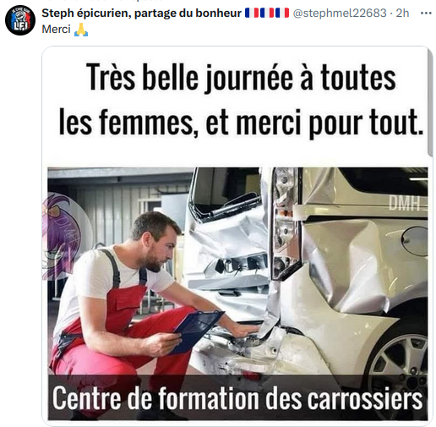Click the car's round fuel cap
Viewport: 436px width, 427px height.
[x=415, y=241]
